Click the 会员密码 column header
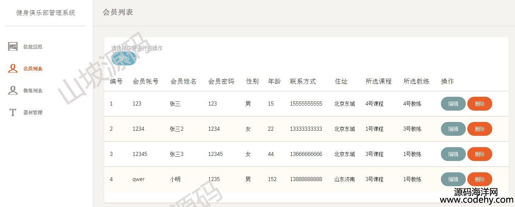Screen dimensions: 515x207 pos(221,81)
